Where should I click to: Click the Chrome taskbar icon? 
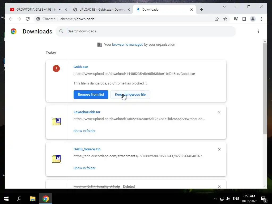point(46,199)
